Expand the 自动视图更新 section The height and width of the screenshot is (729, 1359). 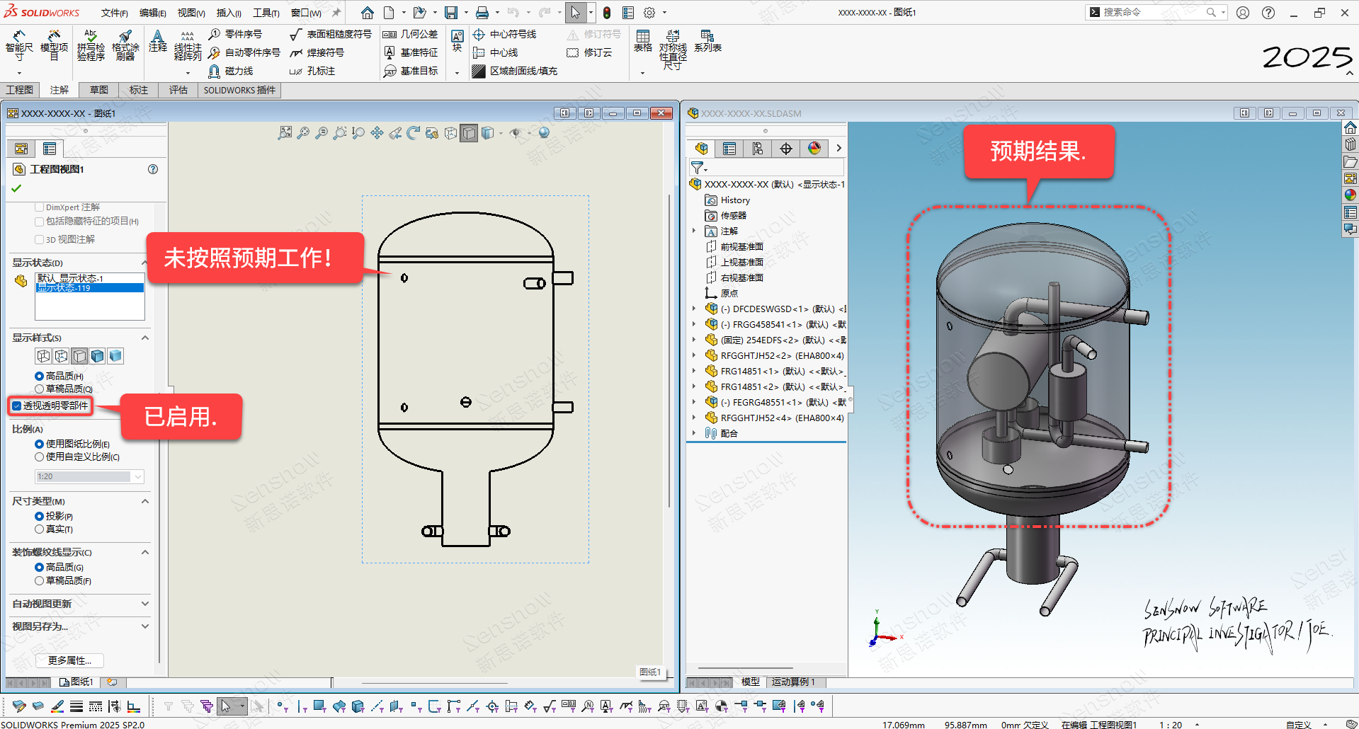click(144, 604)
